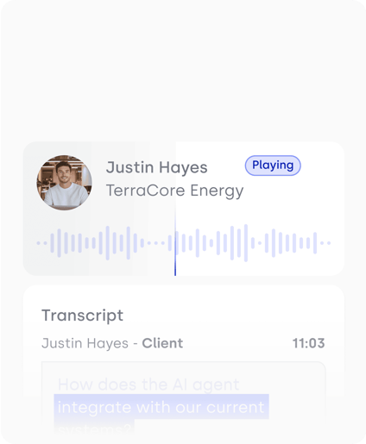The image size is (366, 444).
Task: Click the bold Client role label
Action: coord(162,343)
